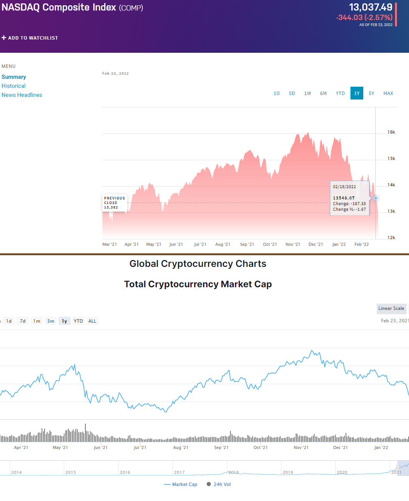Image resolution: width=409 pixels, height=501 pixels.
Task: Show MAX range on NASDAQ chart
Action: click(x=388, y=93)
